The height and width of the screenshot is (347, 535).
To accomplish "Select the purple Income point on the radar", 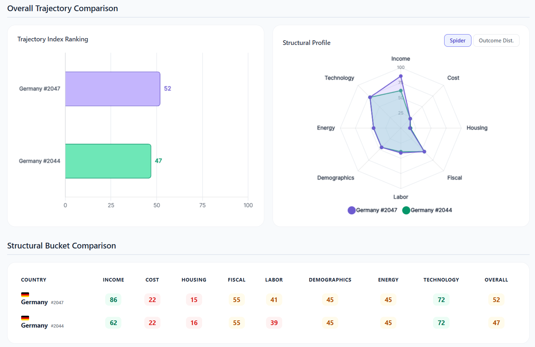I will pos(401,76).
